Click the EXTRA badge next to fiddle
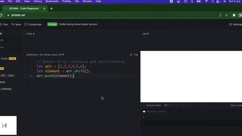Screen dimensions: 242x136 [x=12, y=59]
